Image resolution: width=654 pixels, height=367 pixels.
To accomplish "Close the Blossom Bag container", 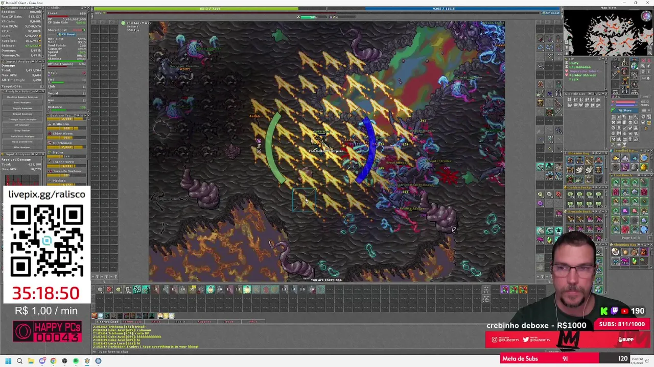I will point(606,153).
